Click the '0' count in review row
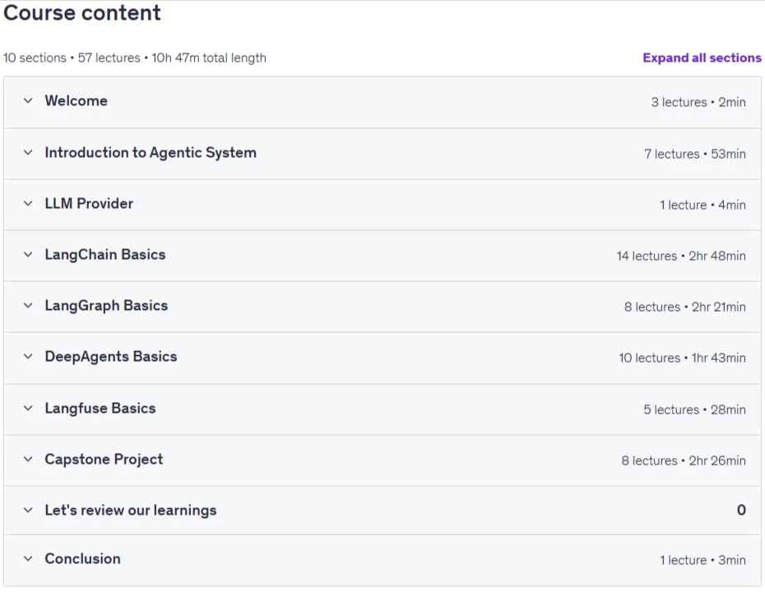Screen dimensions: 765x592 point(741,510)
